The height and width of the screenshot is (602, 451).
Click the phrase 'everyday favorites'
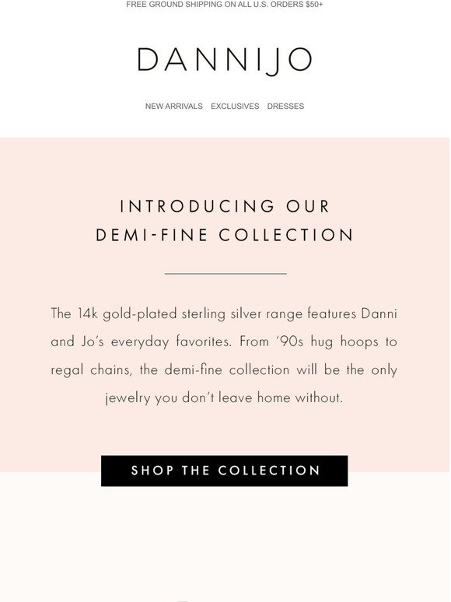pos(171,341)
